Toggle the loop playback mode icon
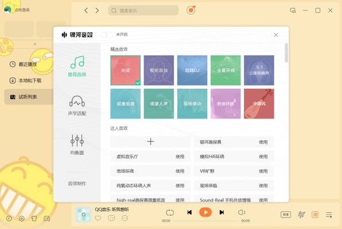The width and height of the screenshot is (342, 229). click(x=170, y=212)
